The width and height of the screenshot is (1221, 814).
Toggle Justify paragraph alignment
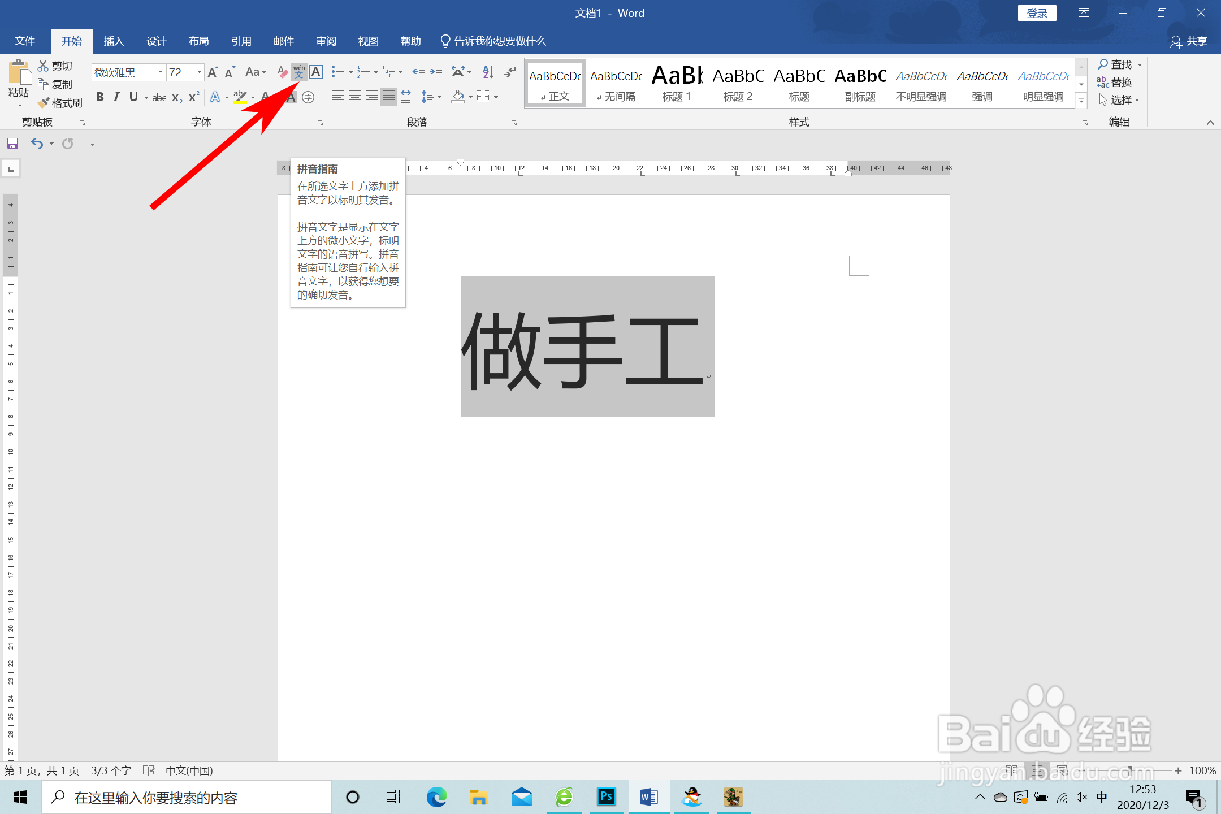point(388,97)
